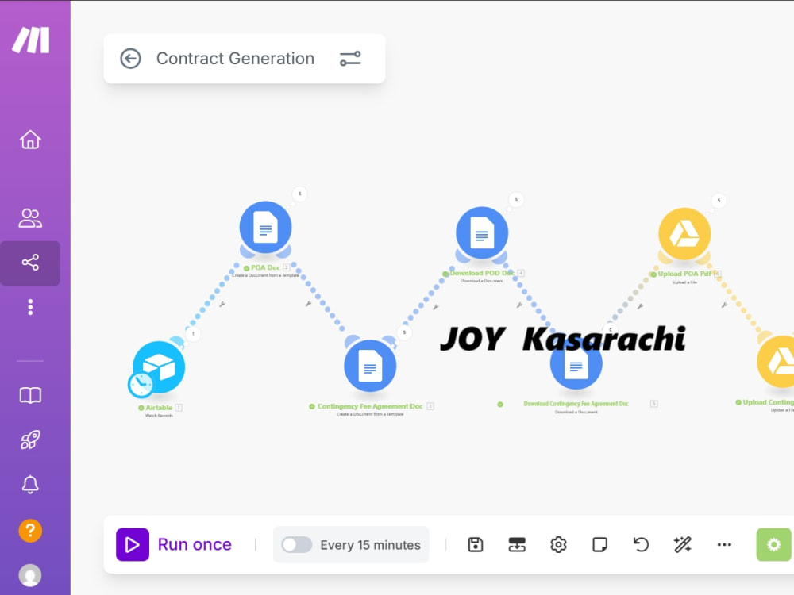Open scenario settings gear in toolbar
The height and width of the screenshot is (595, 794).
click(558, 545)
